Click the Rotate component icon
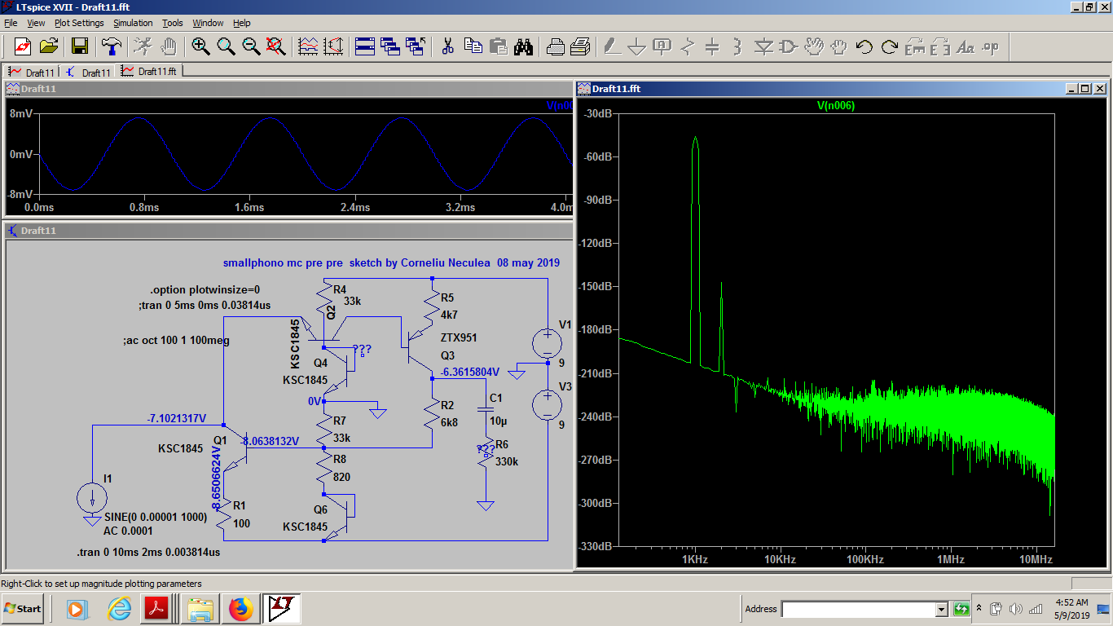Screen dimensions: 1113x626 (x=914, y=46)
